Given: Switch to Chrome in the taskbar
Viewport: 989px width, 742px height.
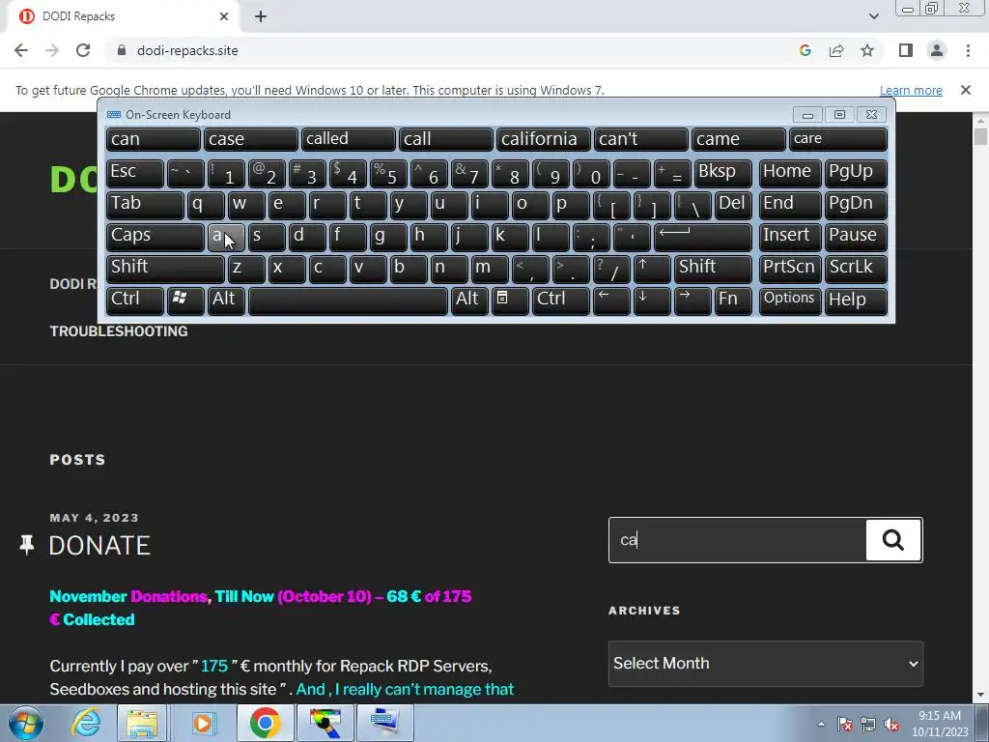Looking at the screenshot, I should pos(265,723).
